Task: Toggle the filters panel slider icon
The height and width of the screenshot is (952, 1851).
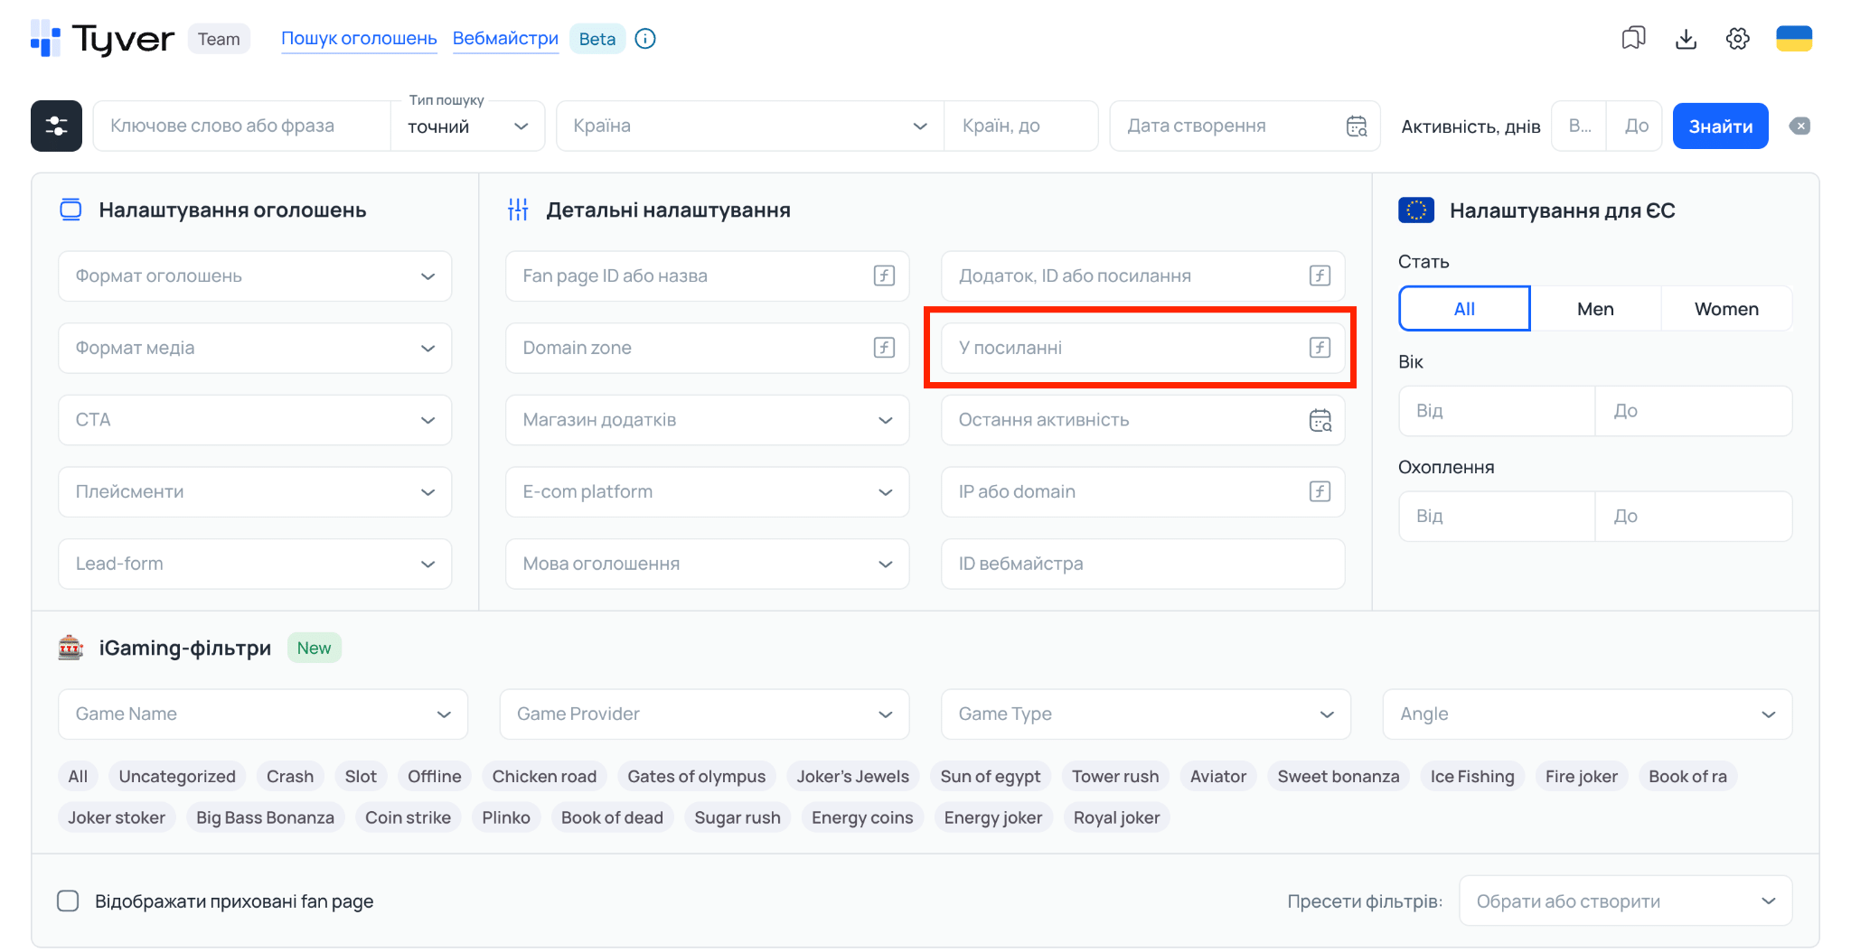Action: [x=56, y=126]
